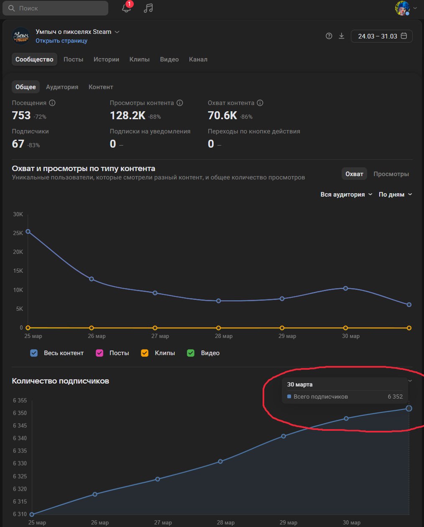The image size is (424, 527).
Task: Toggle the Посты checkbox in legend
Action: (100, 353)
